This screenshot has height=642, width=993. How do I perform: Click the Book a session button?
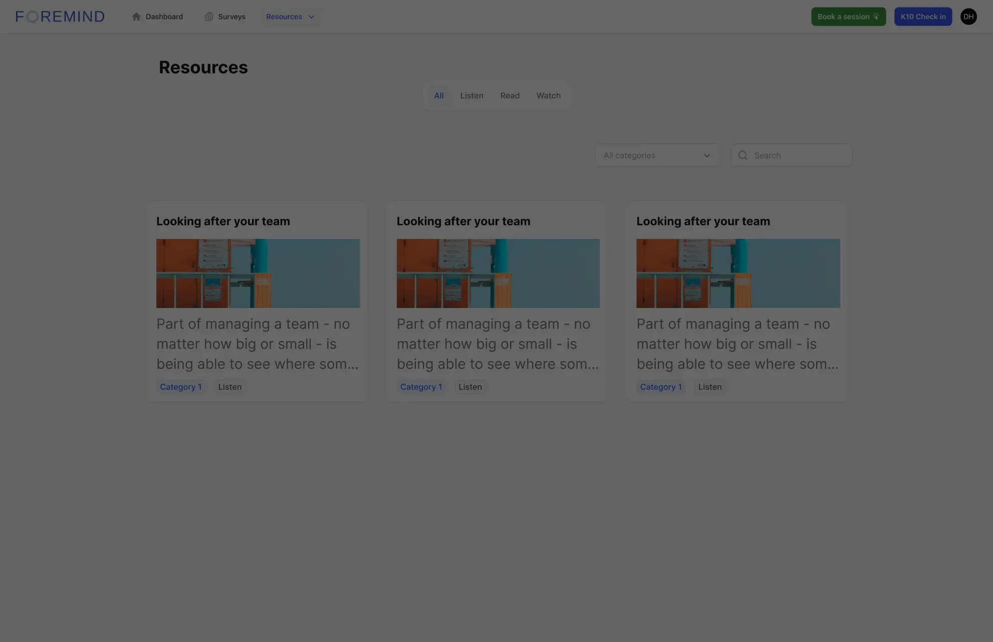(x=844, y=17)
